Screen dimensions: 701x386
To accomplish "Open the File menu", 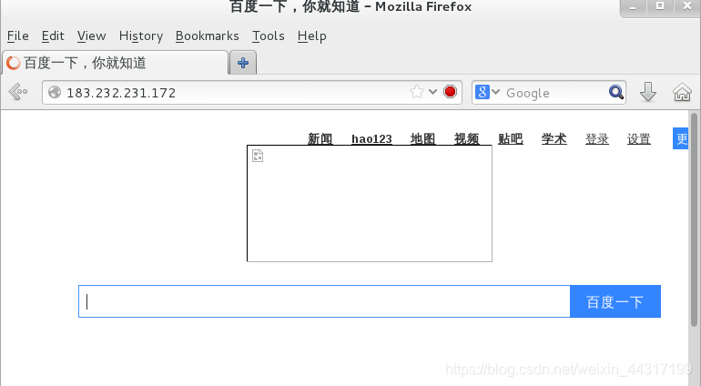I will pos(18,36).
